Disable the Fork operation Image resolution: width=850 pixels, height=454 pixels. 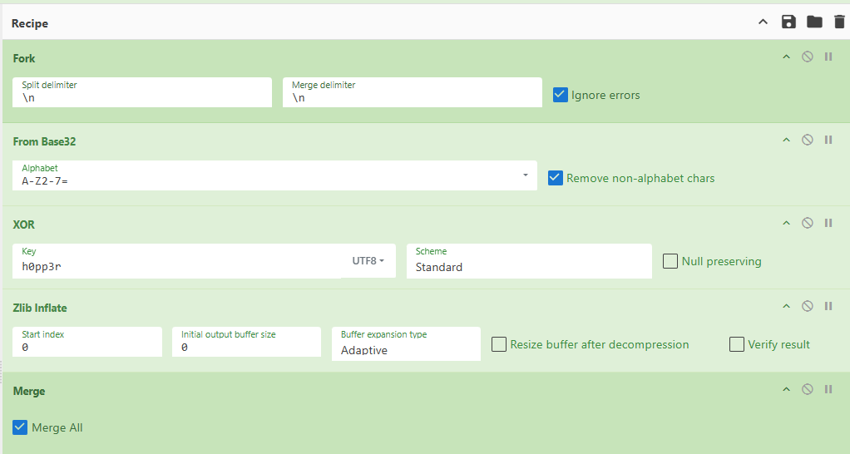807,57
